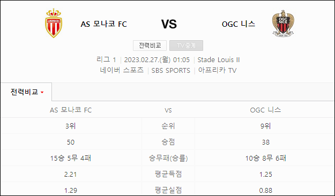Expand the red arrow beside 전력비교 tab
This screenshot has width=335, height=196.
[42, 93]
